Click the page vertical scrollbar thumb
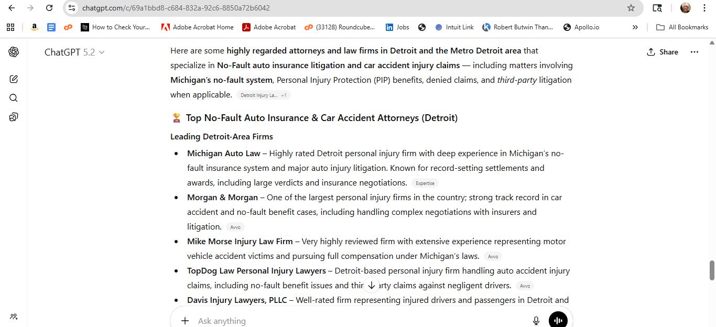Image resolution: width=716 pixels, height=327 pixels. coord(712,270)
